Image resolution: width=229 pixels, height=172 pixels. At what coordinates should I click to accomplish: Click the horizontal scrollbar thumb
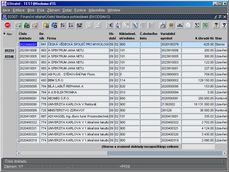pyautogui.click(x=64, y=153)
